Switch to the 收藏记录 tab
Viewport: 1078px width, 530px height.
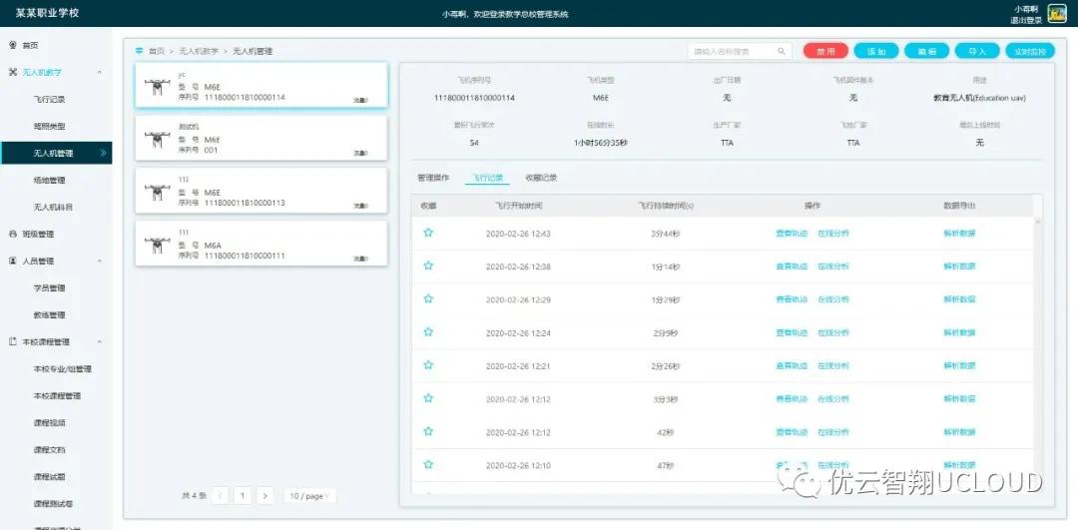(x=541, y=178)
